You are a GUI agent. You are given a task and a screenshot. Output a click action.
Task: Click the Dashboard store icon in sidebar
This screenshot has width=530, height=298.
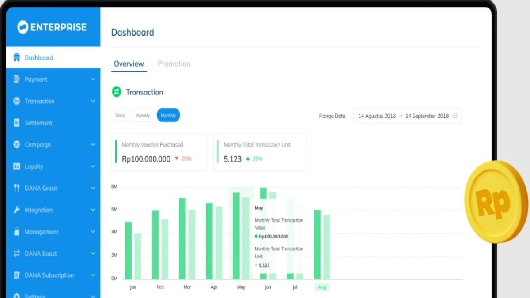(17, 57)
